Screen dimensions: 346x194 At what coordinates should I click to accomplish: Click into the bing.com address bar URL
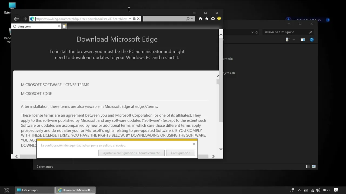point(81,19)
